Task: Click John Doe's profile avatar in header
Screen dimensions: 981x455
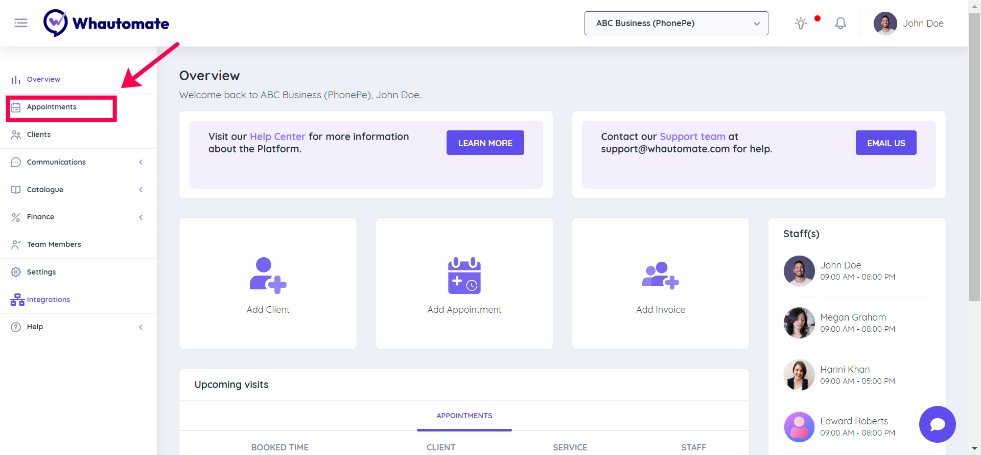Action: pos(885,24)
